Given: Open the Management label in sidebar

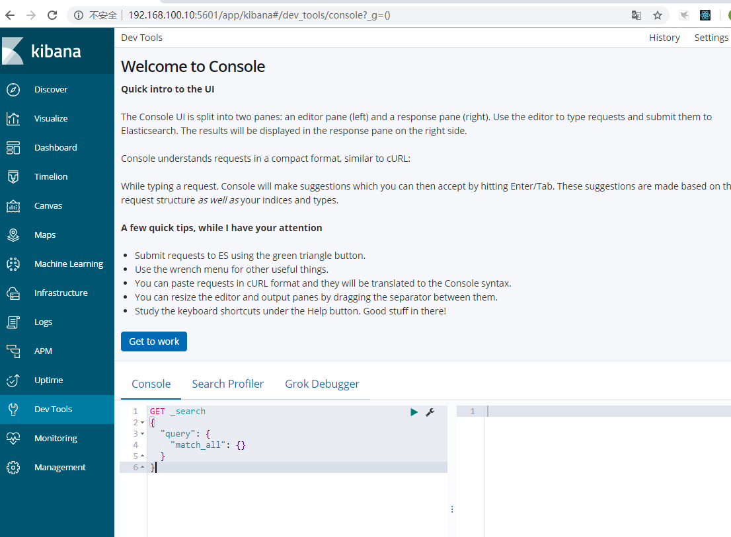Looking at the screenshot, I should [x=60, y=468].
